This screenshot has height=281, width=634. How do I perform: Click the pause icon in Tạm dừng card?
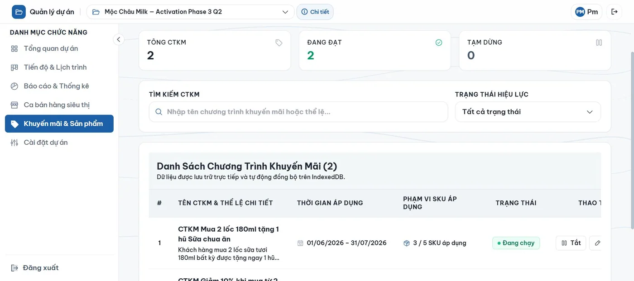[599, 43]
